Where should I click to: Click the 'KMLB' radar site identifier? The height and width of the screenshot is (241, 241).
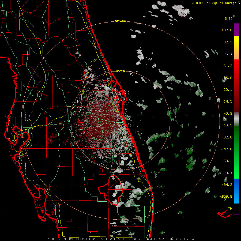(152, 239)
